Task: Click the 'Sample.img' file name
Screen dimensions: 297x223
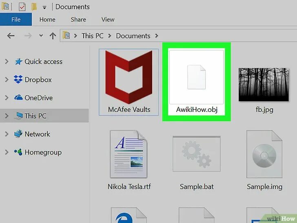Action: [x=264, y=187]
